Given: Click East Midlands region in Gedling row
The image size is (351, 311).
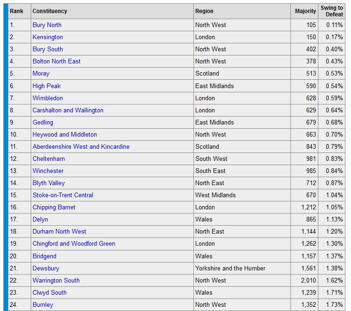Looking at the screenshot, I should (x=214, y=122).
